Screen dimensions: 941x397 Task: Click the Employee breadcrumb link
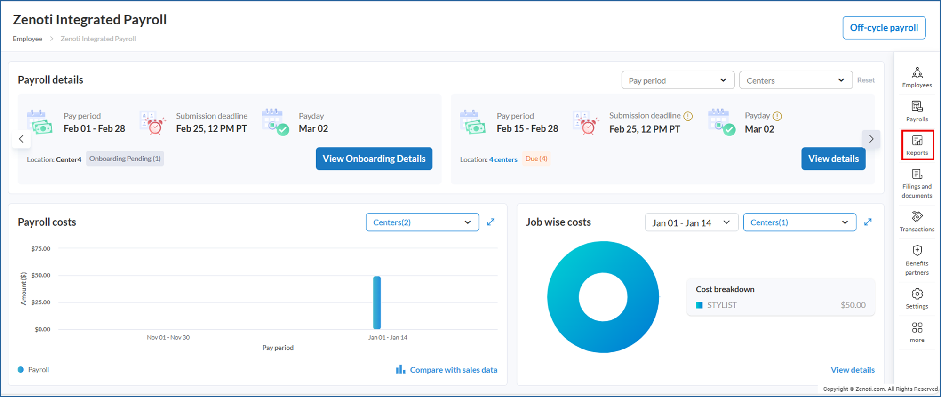coord(27,39)
